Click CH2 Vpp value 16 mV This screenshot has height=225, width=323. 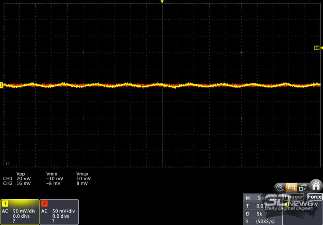click(x=24, y=183)
